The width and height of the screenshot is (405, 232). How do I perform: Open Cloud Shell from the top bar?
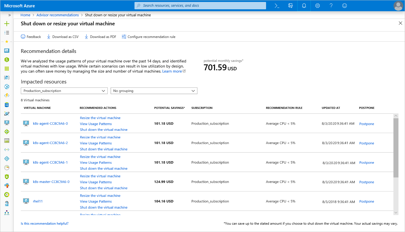277,6
